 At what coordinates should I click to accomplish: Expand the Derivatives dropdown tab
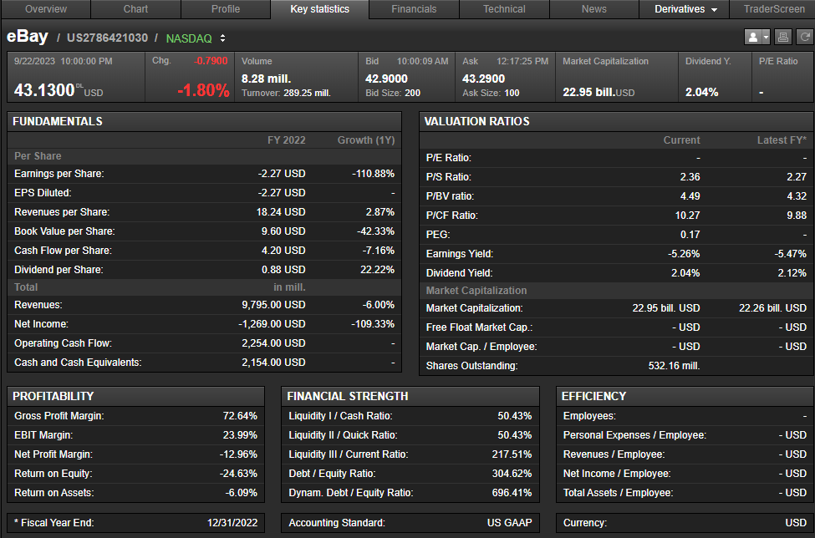(x=685, y=9)
